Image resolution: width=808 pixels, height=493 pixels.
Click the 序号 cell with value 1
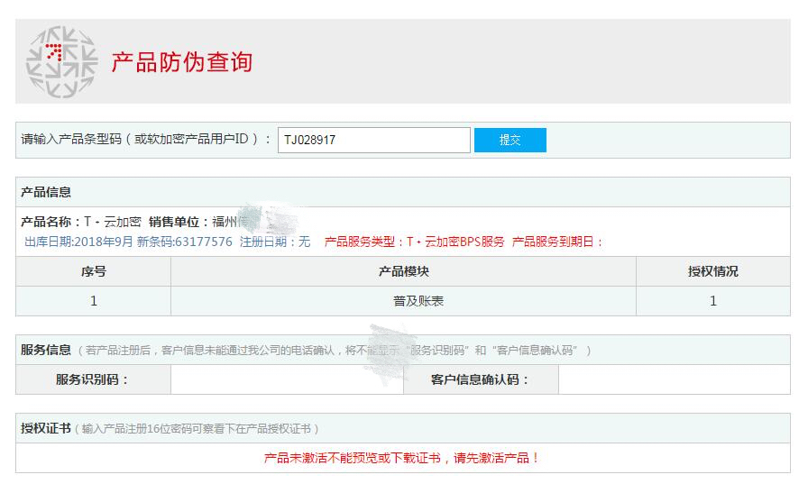point(93,301)
